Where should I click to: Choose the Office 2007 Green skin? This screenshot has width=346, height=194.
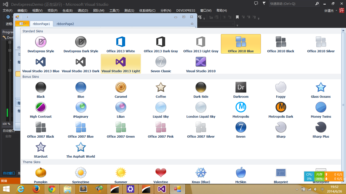121,129
